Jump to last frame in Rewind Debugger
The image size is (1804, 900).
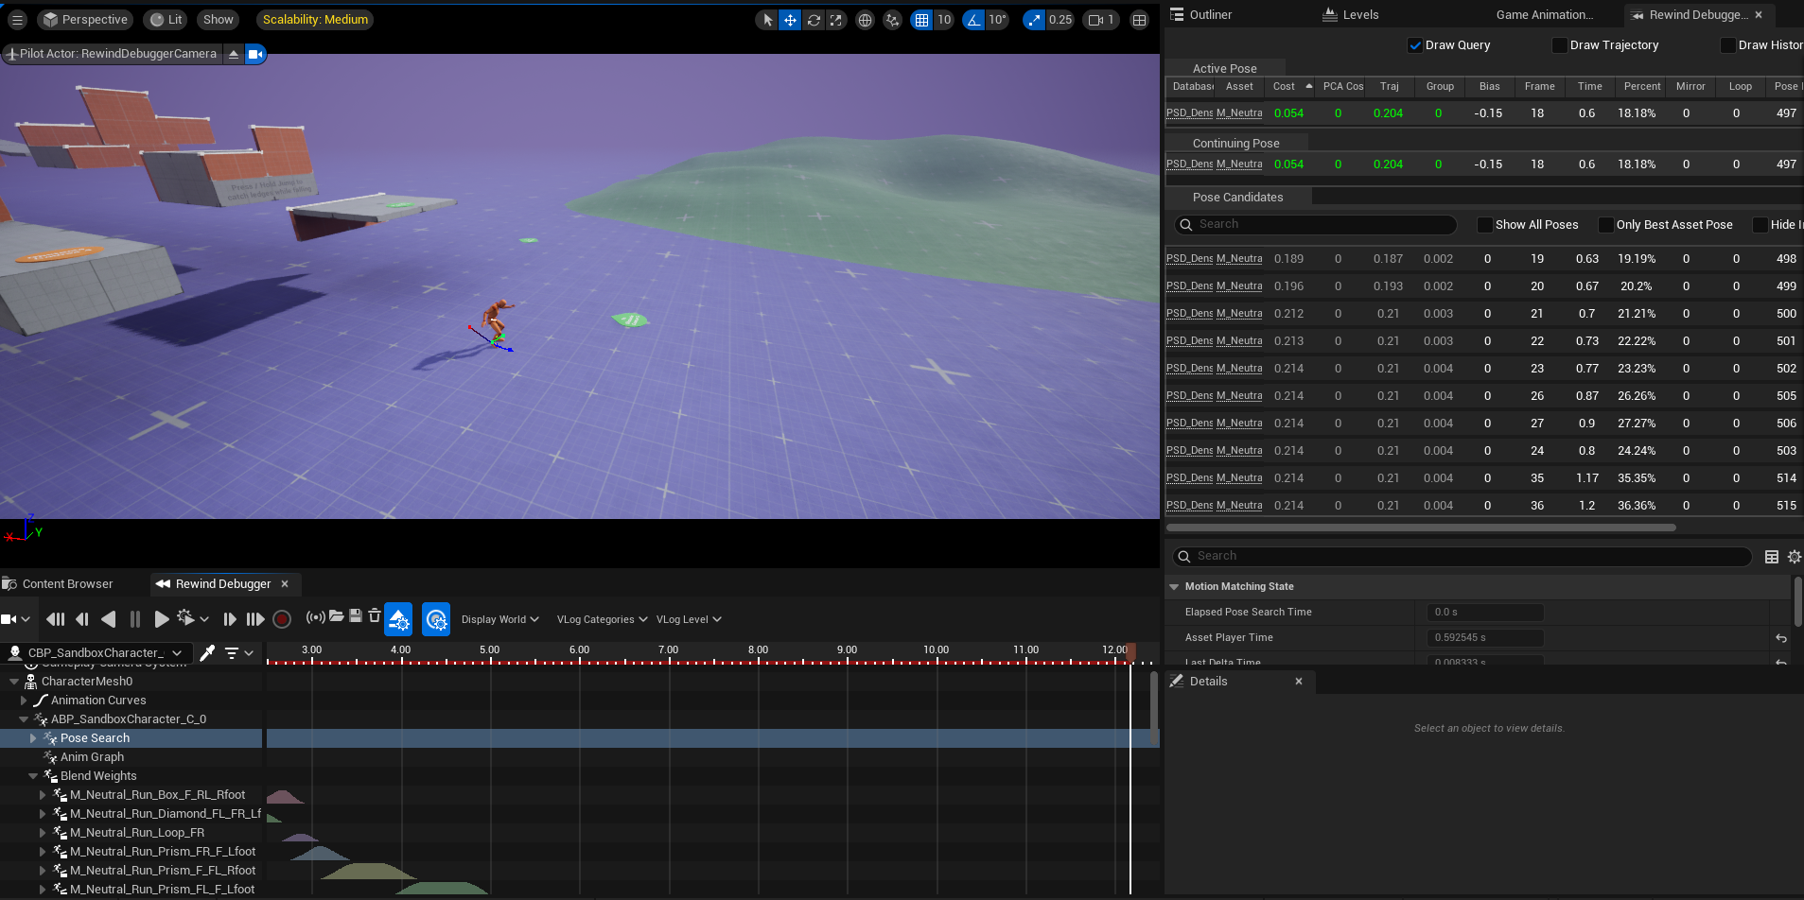click(255, 619)
